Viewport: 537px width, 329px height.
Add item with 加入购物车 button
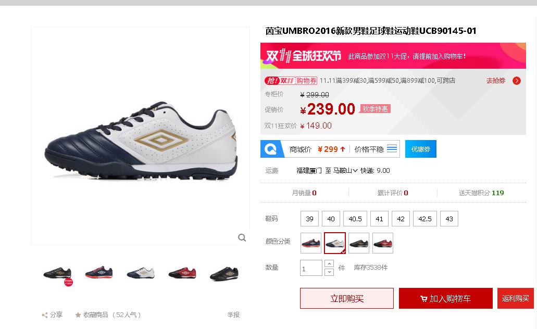pos(445,298)
